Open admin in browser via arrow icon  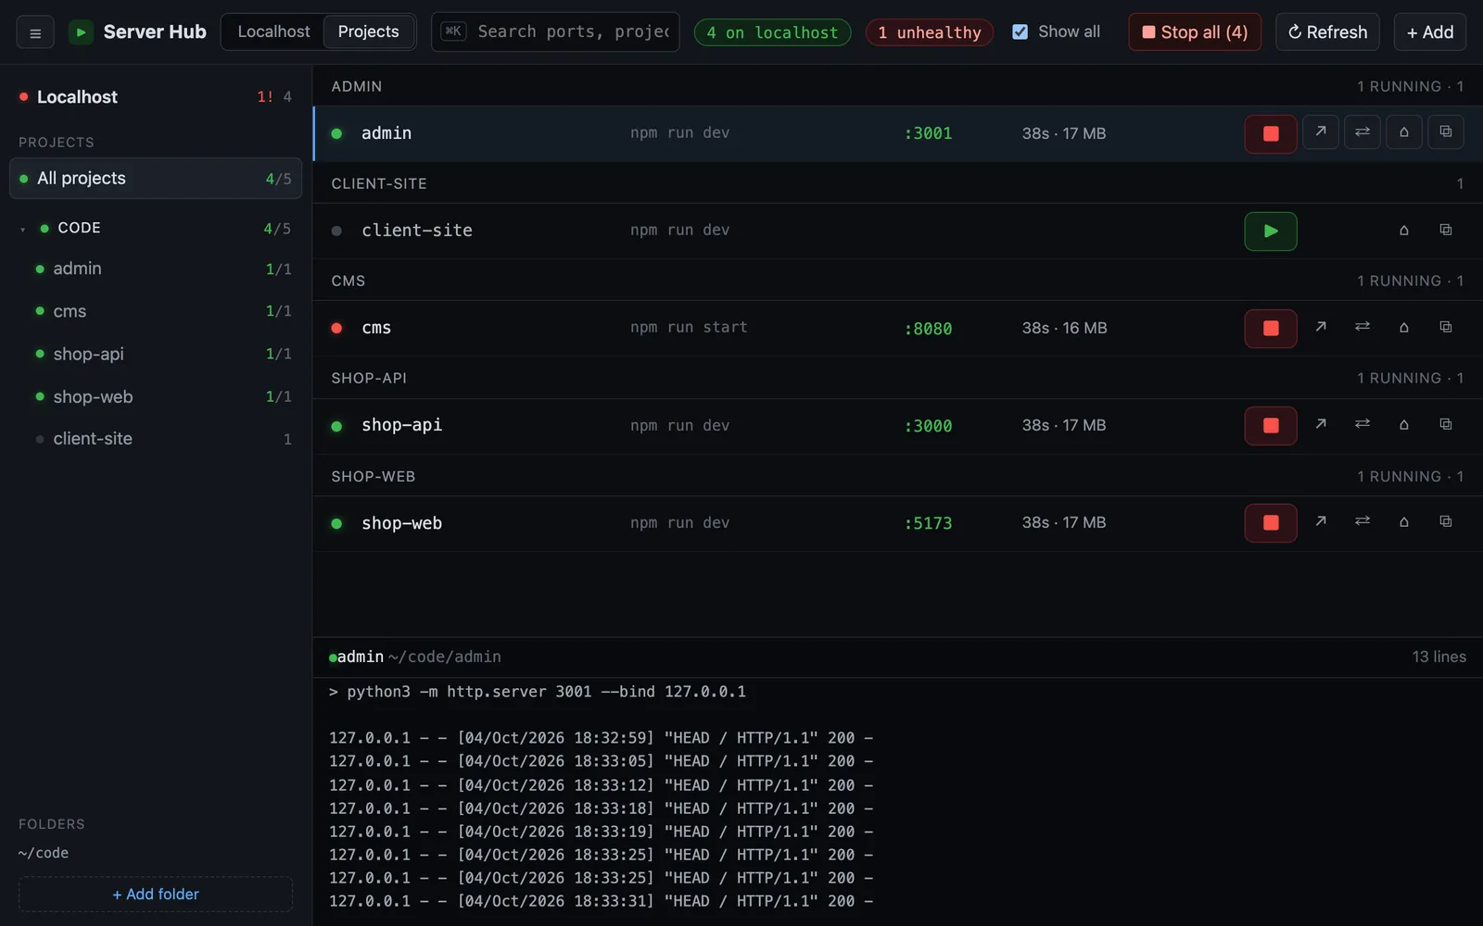pyautogui.click(x=1320, y=132)
